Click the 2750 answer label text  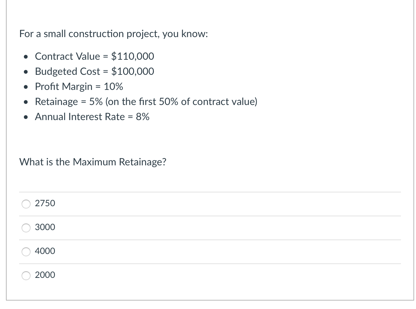(x=45, y=203)
